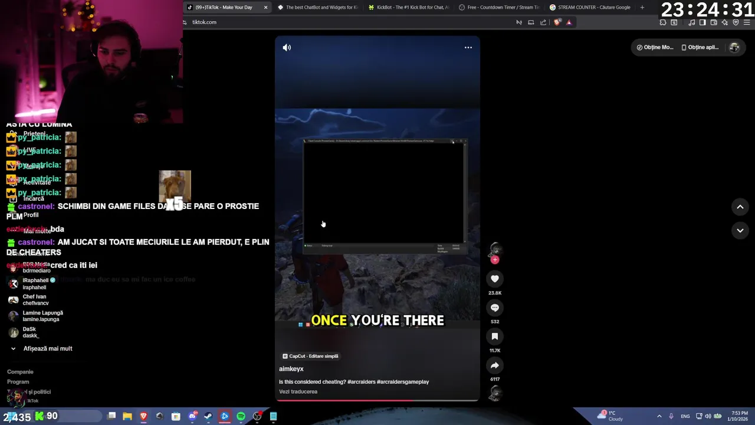
Task: Click 'Vezi traducerea' translation link
Action: pyautogui.click(x=298, y=392)
